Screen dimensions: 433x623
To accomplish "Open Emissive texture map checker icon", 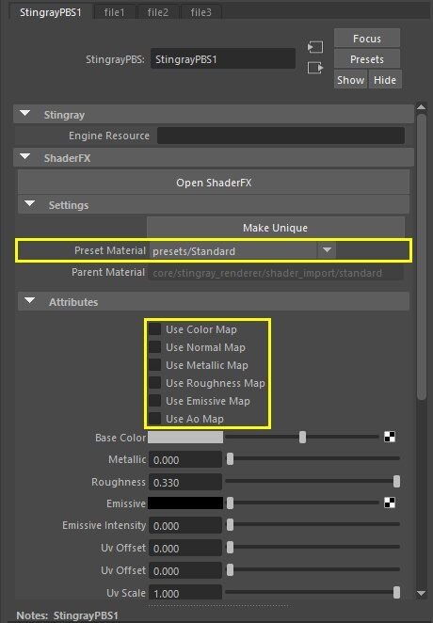I will pos(390,503).
